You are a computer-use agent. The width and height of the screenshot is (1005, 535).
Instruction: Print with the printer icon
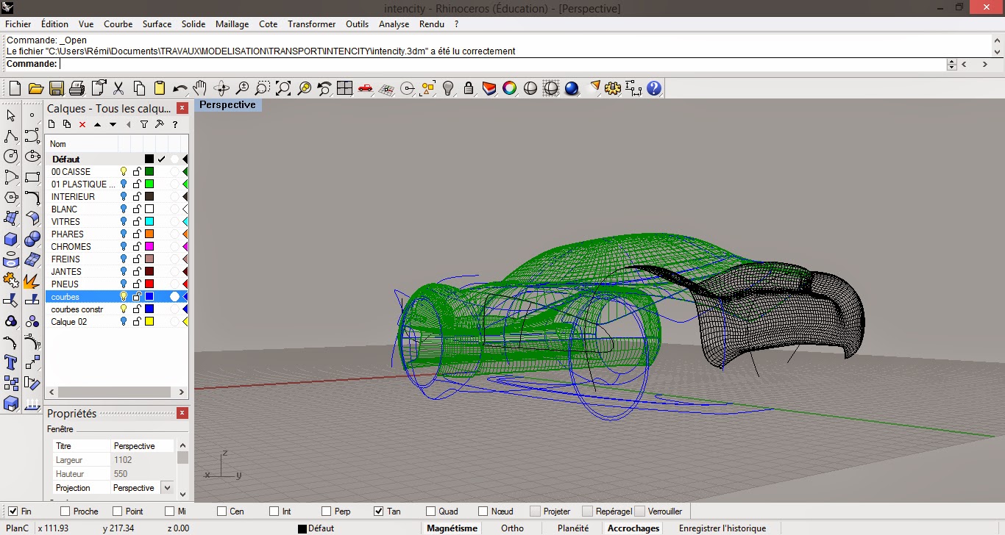(x=77, y=89)
